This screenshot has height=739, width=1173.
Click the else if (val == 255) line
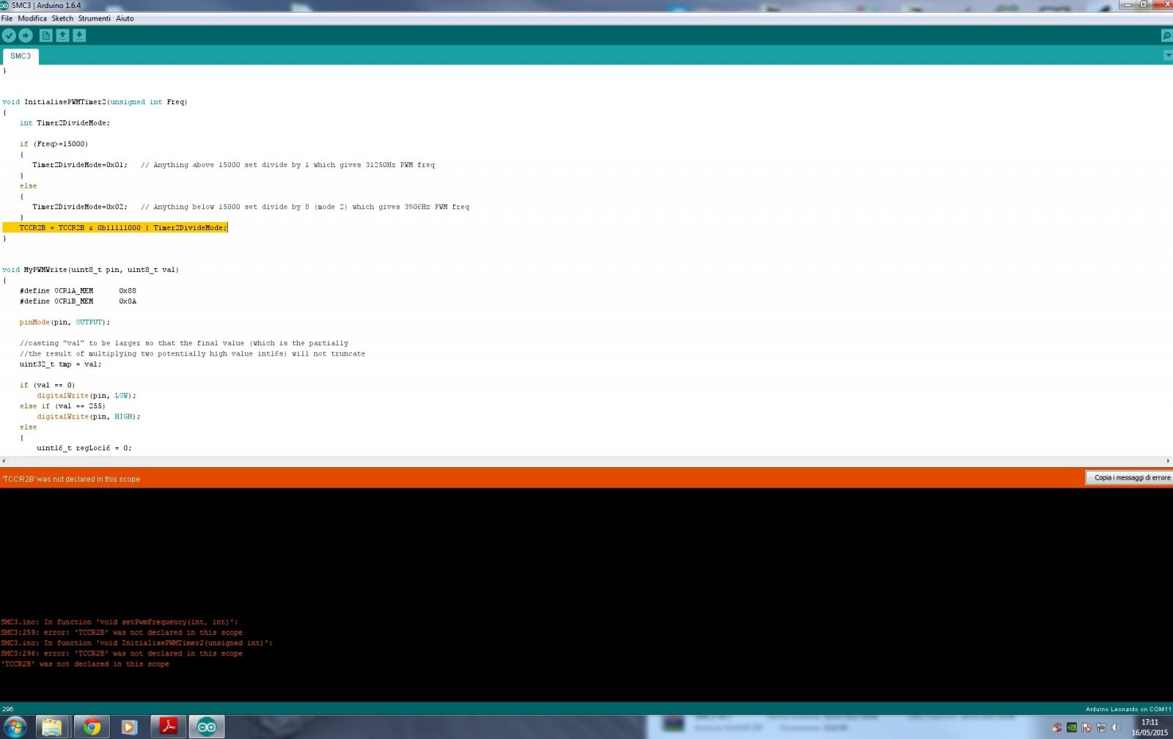(x=62, y=406)
